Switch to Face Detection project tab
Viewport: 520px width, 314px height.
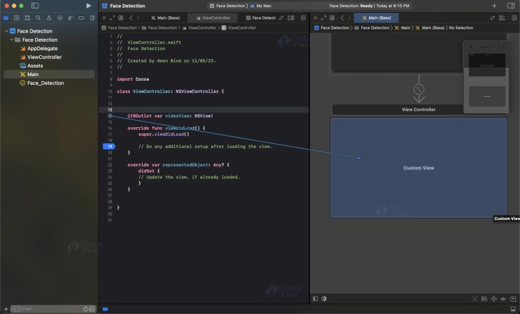pyautogui.click(x=261, y=18)
